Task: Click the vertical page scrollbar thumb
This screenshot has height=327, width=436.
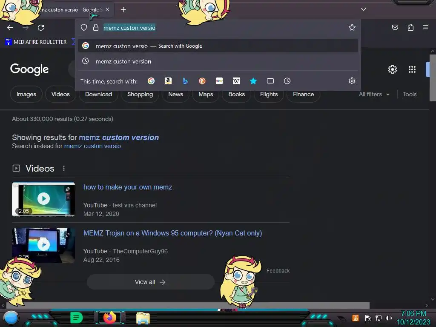Action: pyautogui.click(x=433, y=78)
